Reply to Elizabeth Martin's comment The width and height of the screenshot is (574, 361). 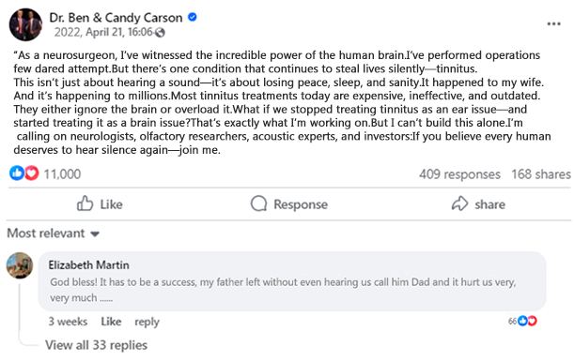click(x=147, y=322)
